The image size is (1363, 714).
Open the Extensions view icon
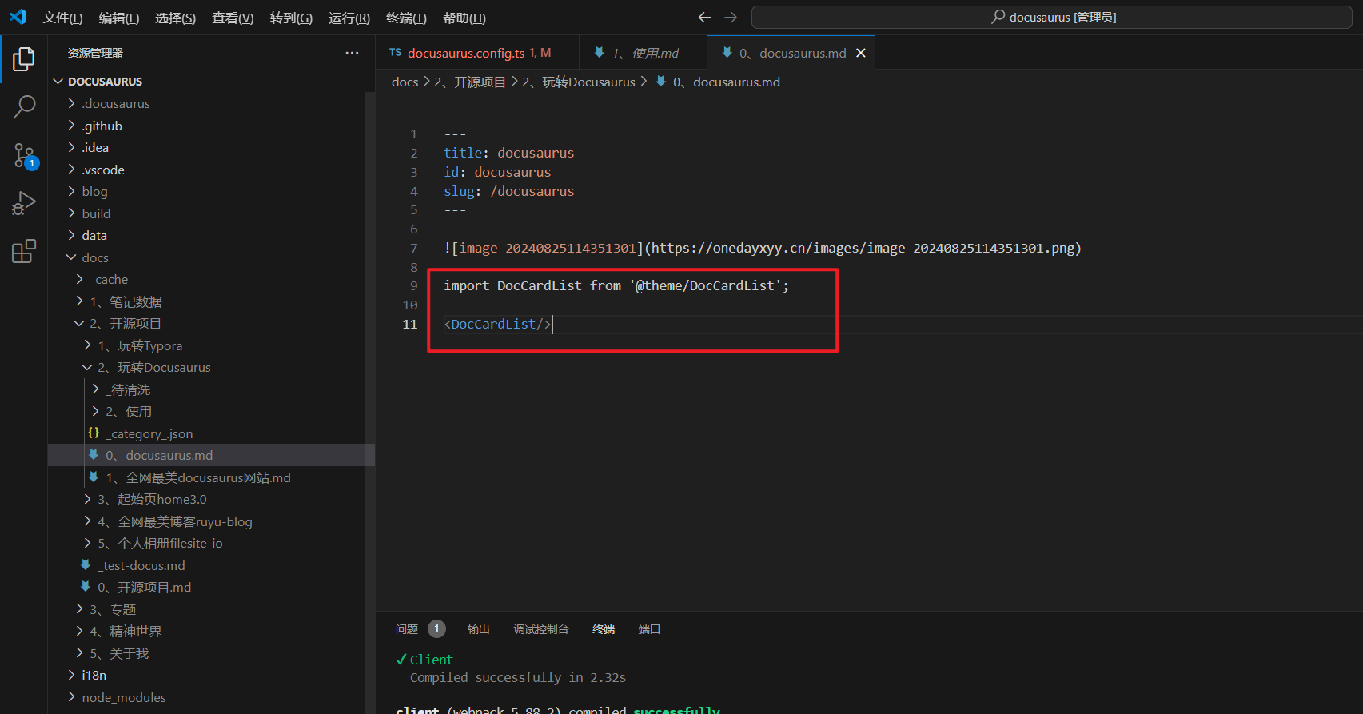(24, 252)
